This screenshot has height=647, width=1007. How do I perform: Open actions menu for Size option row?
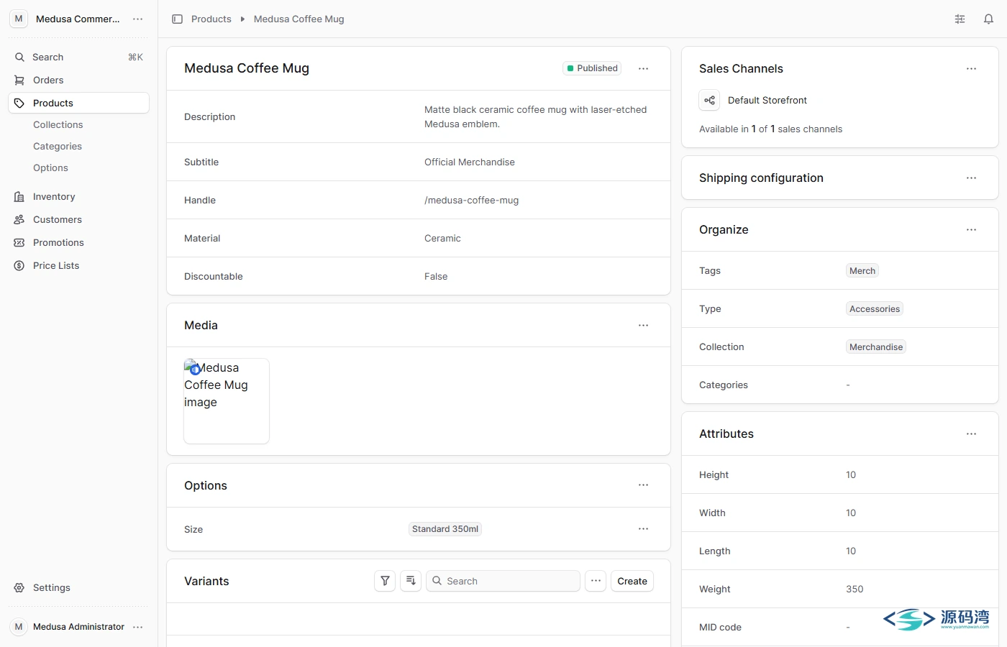pos(643,529)
